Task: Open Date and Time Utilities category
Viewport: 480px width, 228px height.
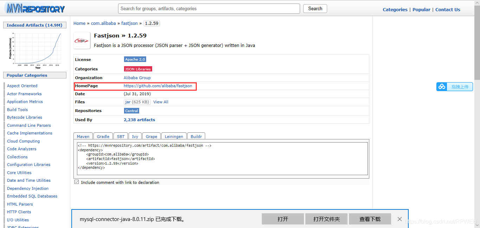Action: 29,180
